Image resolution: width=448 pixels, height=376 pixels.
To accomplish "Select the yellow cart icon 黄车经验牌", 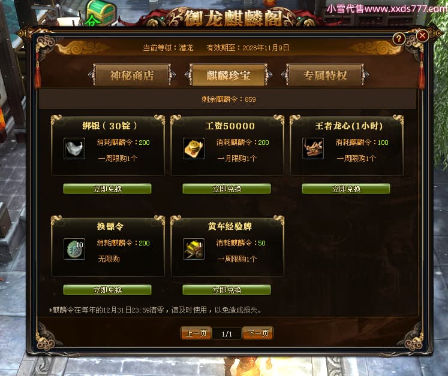I will (x=194, y=249).
